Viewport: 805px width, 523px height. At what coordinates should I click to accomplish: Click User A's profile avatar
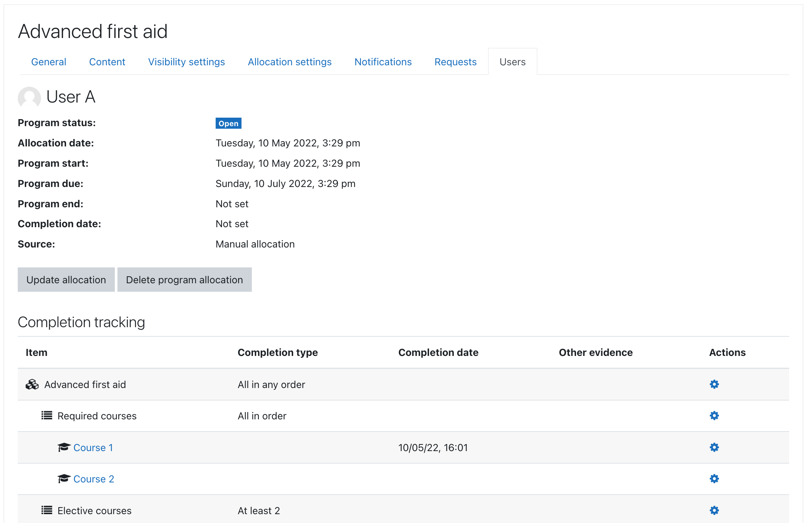coord(29,97)
